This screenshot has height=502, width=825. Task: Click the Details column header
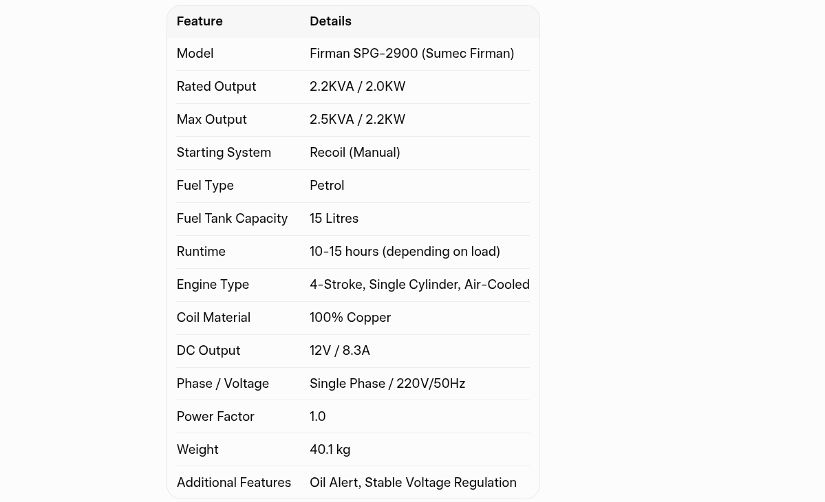[x=330, y=21]
